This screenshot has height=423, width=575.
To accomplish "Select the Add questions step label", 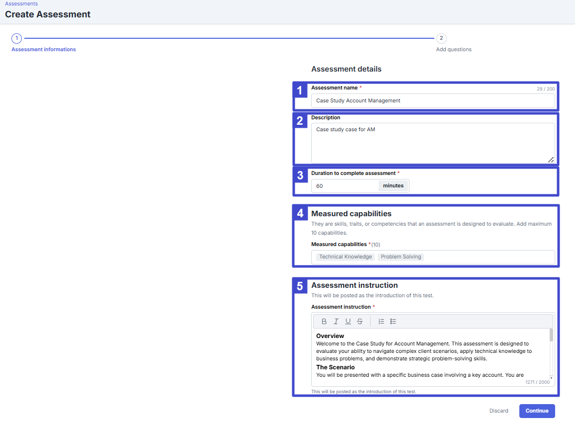I will click(453, 50).
